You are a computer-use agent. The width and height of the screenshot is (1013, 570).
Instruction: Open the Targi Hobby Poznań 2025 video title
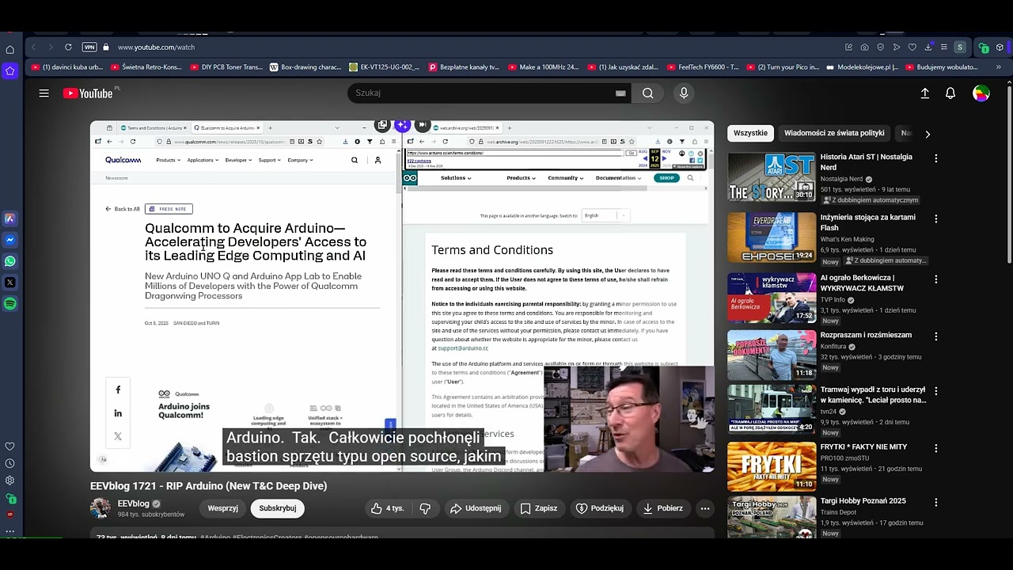pyautogui.click(x=863, y=501)
